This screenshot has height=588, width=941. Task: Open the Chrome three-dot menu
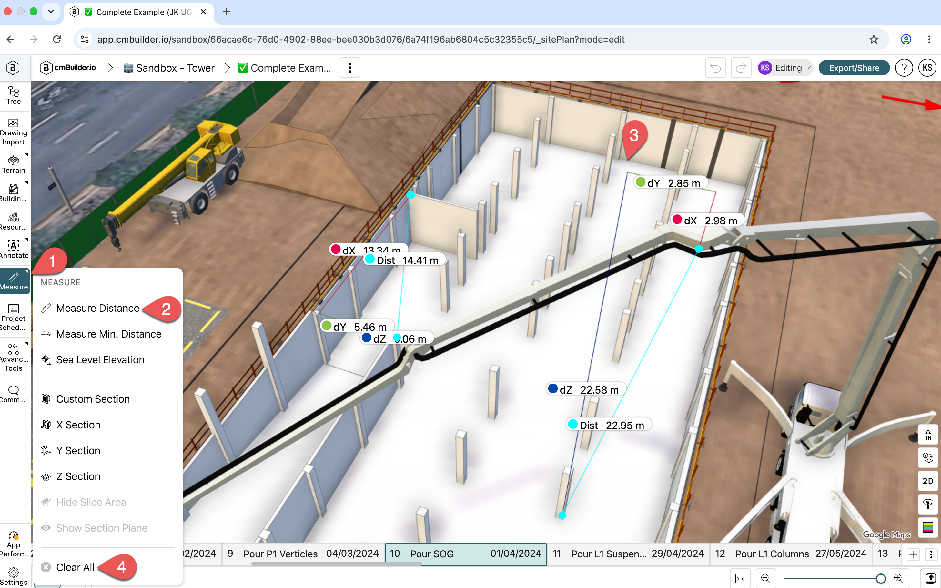pyautogui.click(x=929, y=39)
